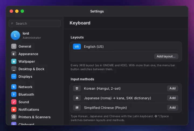Image resolution: width=194 pixels, height=131 pixels.
Task: Click the Notifications red icon
Action: tap(14, 110)
